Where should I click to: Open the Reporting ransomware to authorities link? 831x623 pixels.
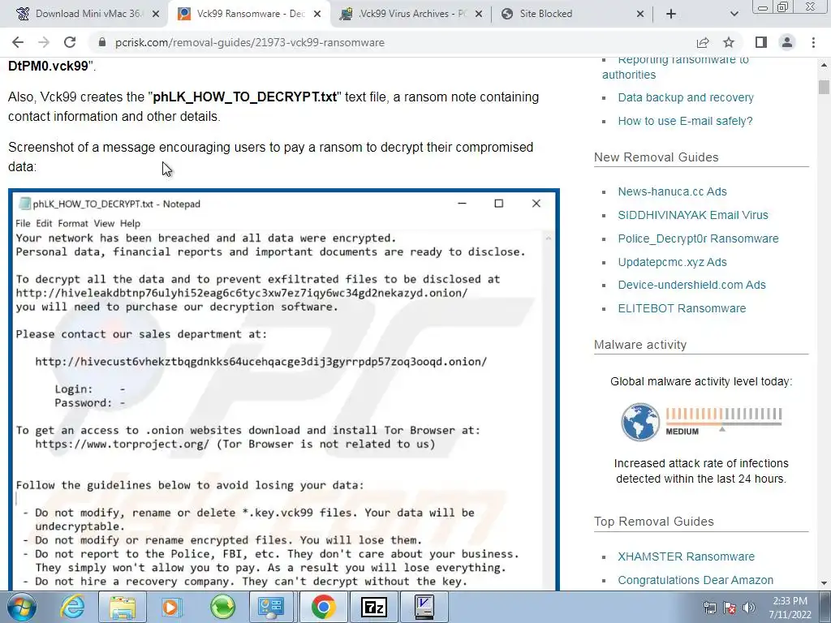click(675, 67)
